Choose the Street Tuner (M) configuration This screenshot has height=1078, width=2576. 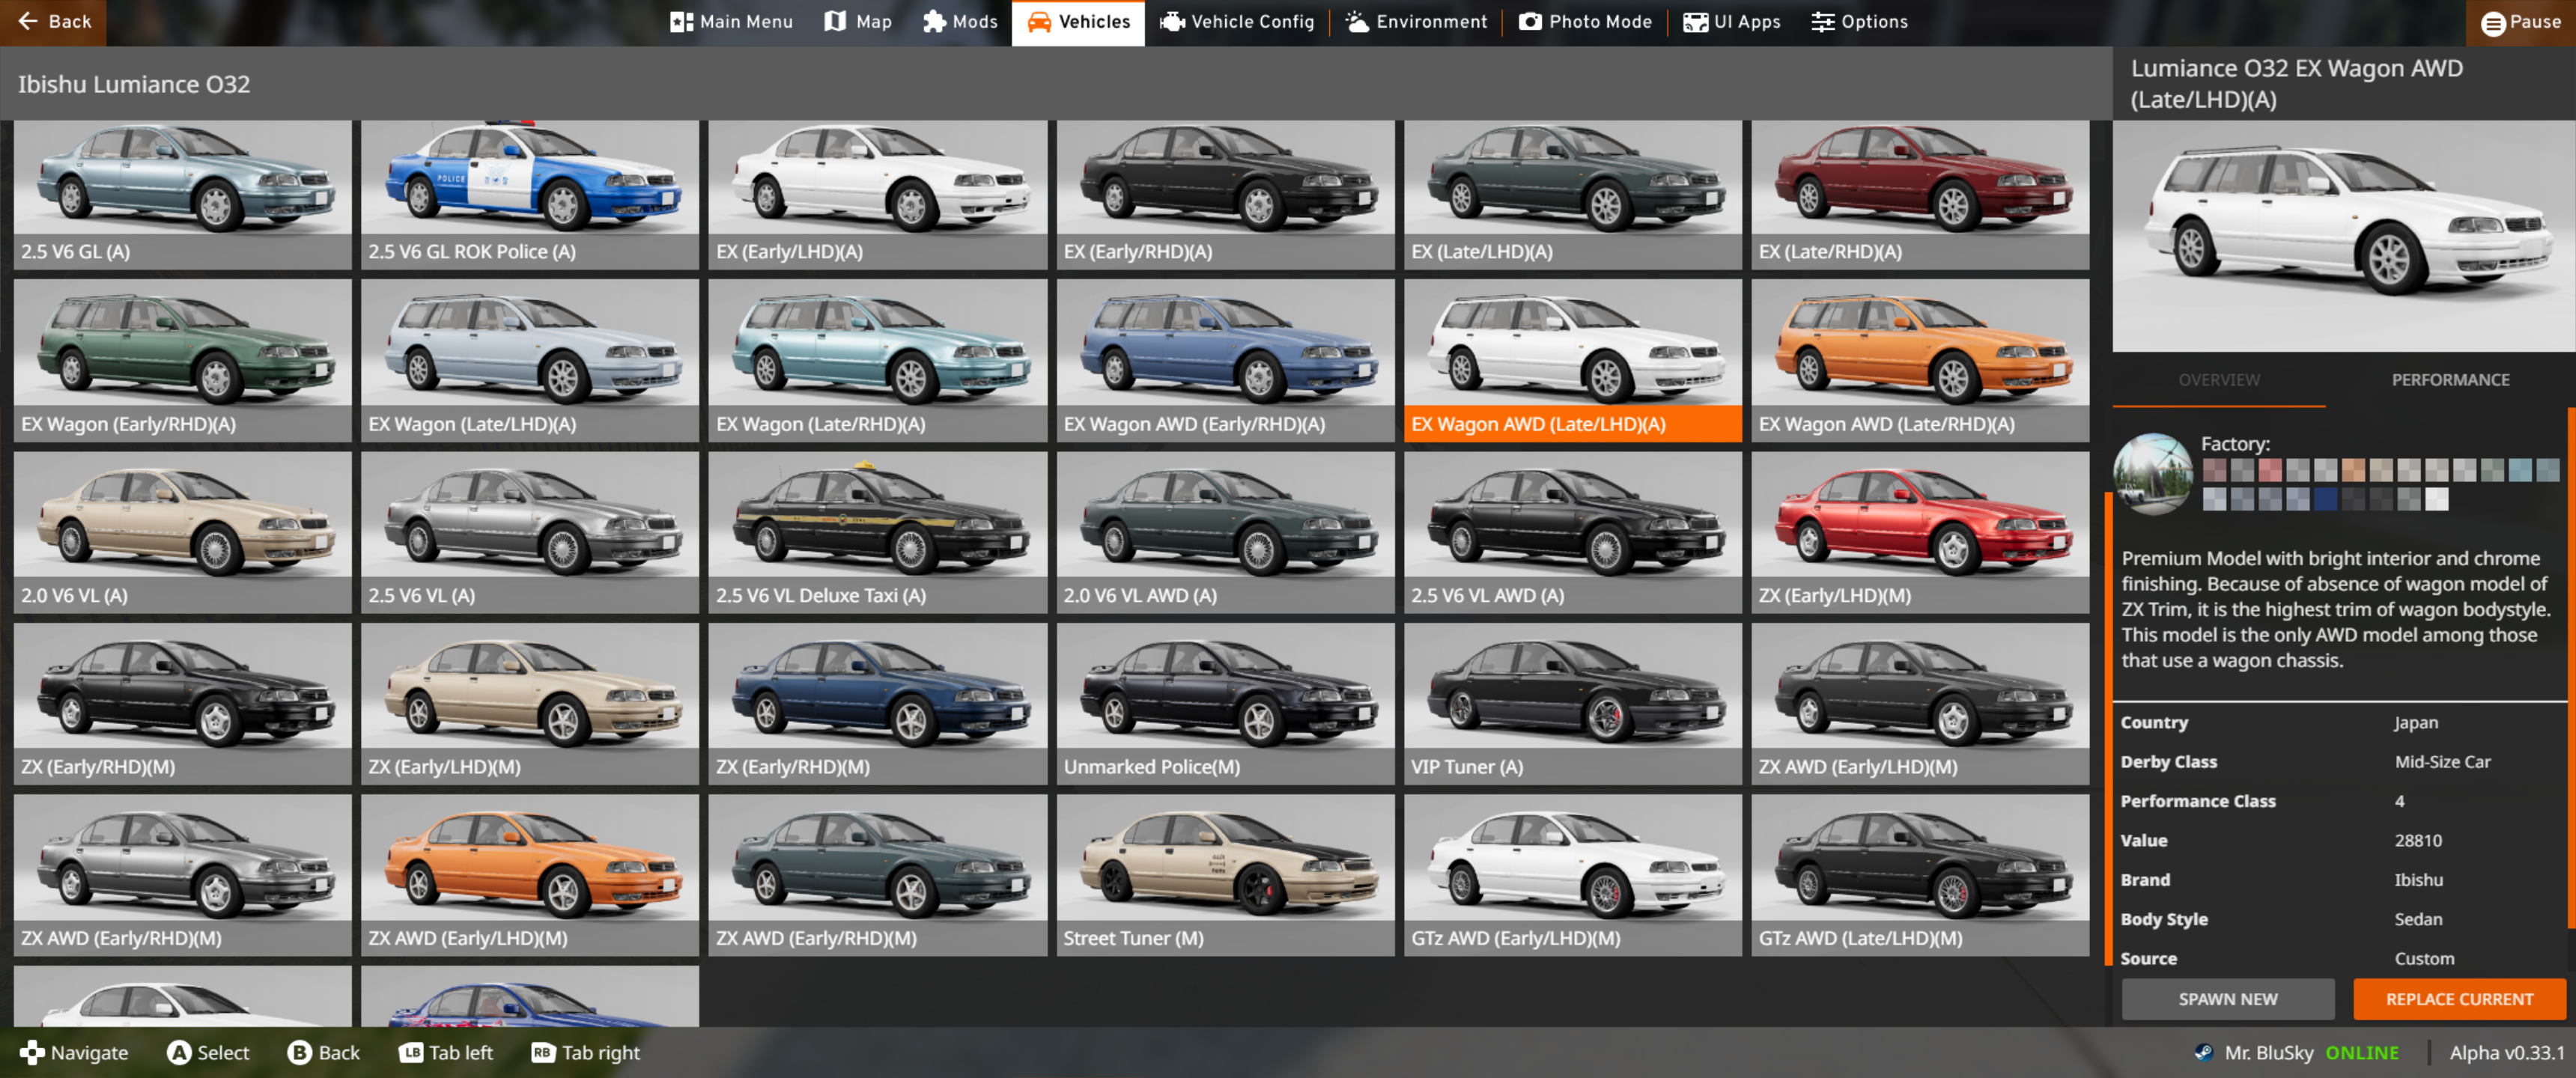(x=1224, y=875)
